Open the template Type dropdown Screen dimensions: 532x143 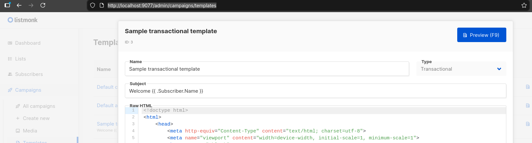coord(461,69)
